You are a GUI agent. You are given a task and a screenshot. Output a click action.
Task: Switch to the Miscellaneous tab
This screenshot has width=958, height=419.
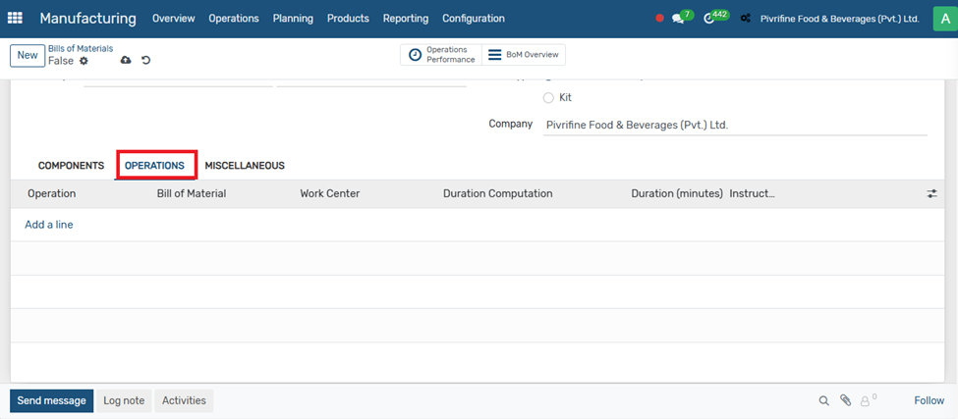pyautogui.click(x=245, y=166)
